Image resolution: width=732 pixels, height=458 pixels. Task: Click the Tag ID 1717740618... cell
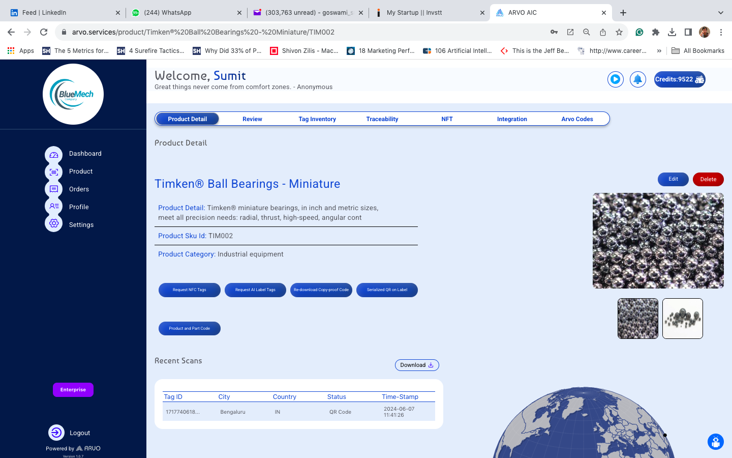click(x=182, y=412)
